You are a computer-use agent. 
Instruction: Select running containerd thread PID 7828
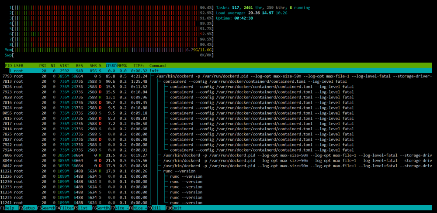(x=216, y=97)
